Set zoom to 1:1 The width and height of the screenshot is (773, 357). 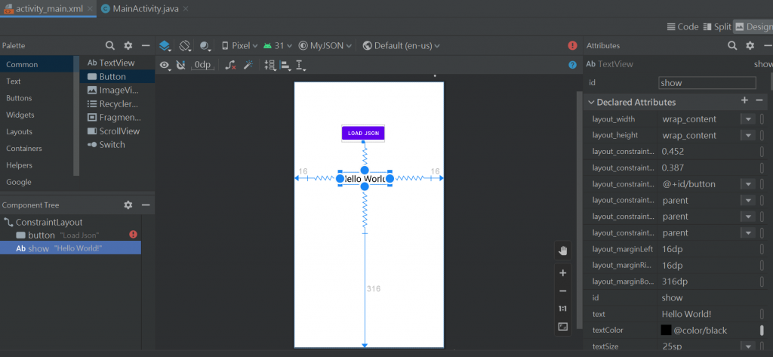(563, 309)
